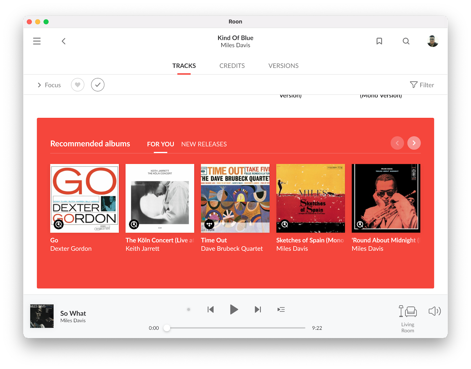Click Miles Davis in the now playing bar

(73, 321)
